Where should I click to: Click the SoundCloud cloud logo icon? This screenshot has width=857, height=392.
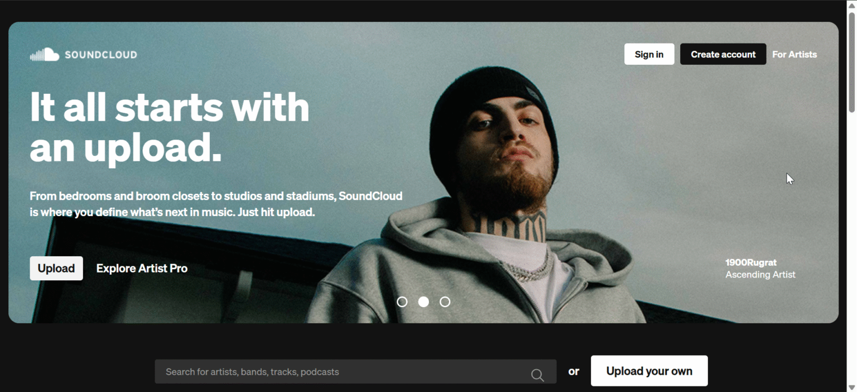[x=45, y=54]
